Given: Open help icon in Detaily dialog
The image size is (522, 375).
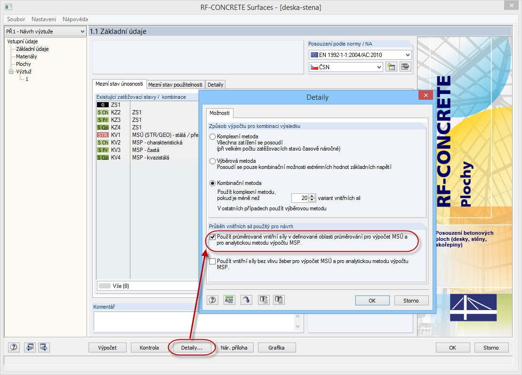Looking at the screenshot, I should (212, 300).
